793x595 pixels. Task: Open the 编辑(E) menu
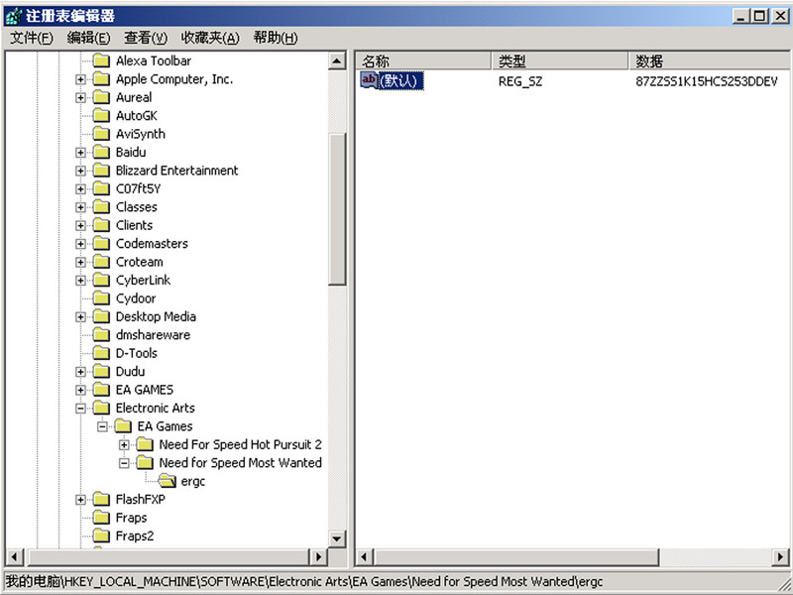(88, 38)
